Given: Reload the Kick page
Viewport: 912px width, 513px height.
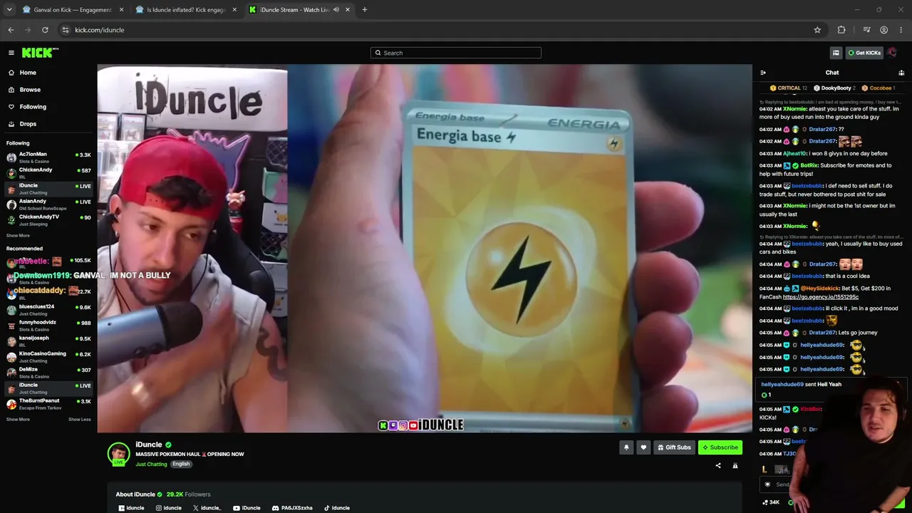Looking at the screenshot, I should (x=45, y=30).
